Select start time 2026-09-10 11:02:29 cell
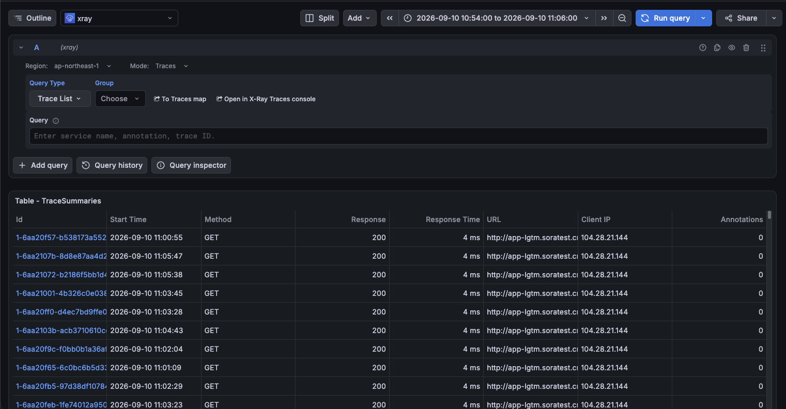 click(154, 386)
